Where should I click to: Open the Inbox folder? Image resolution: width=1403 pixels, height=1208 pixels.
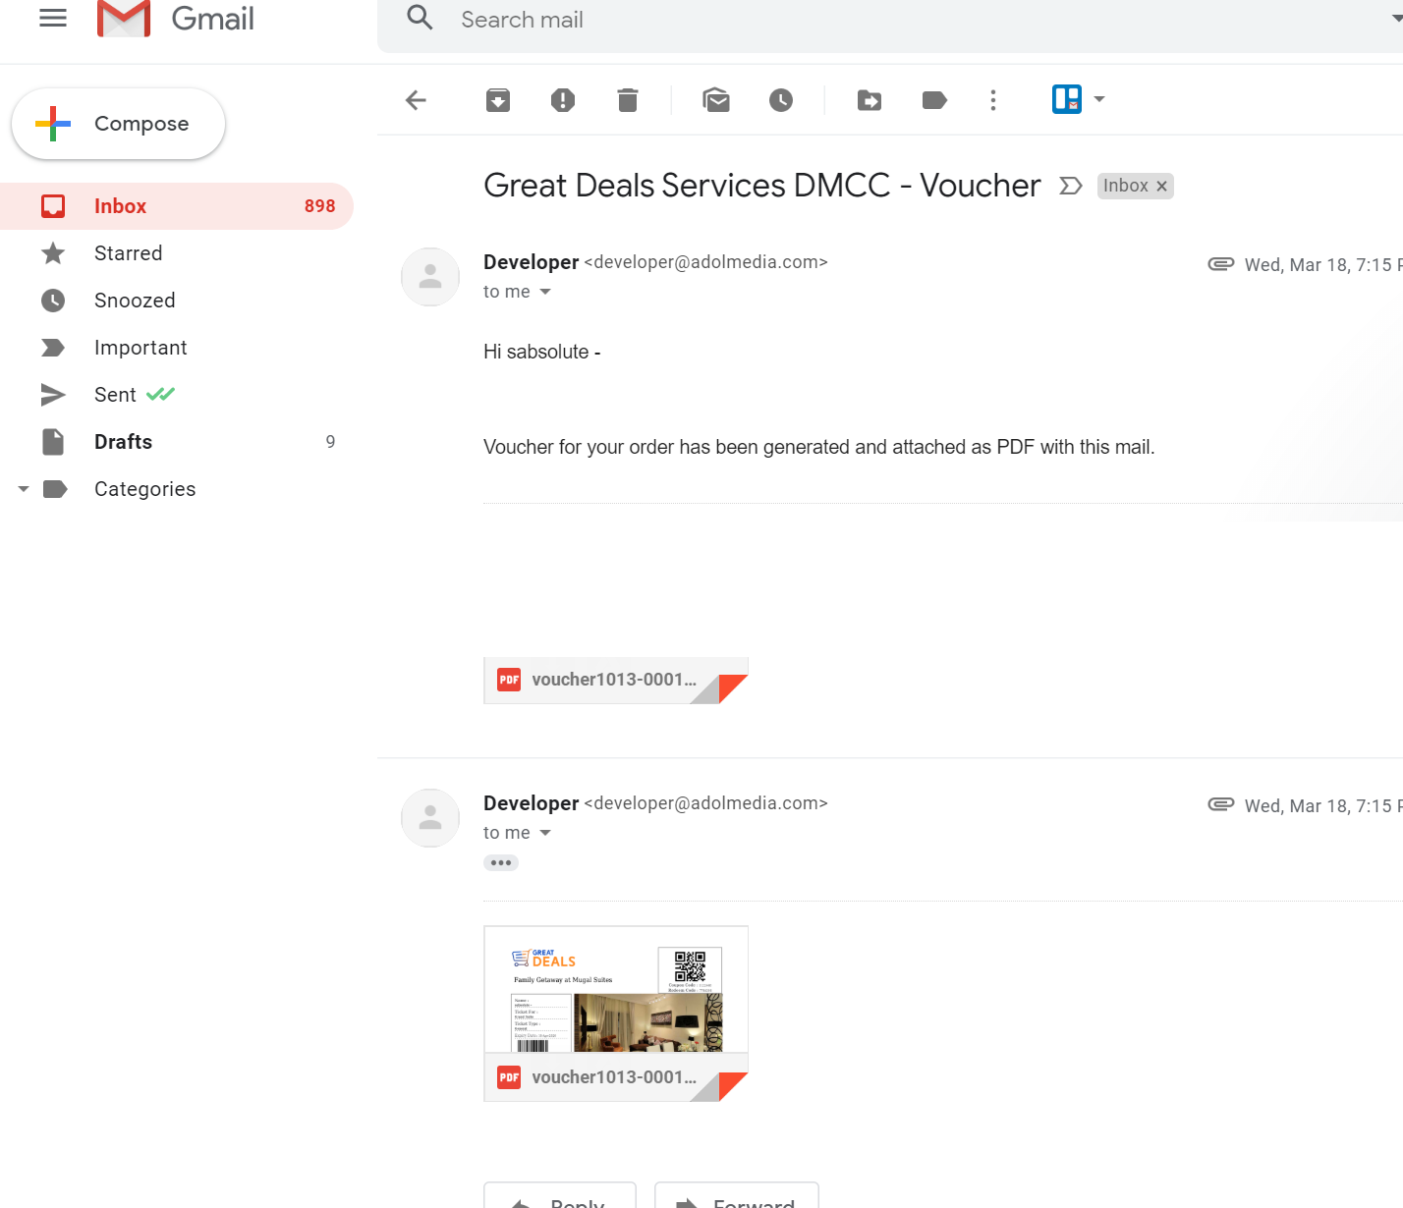177,206
